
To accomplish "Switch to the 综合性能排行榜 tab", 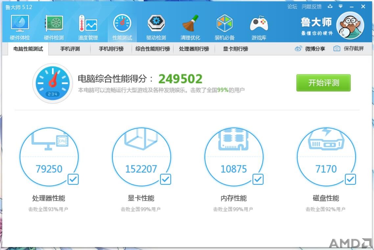I will pyautogui.click(x=152, y=49).
